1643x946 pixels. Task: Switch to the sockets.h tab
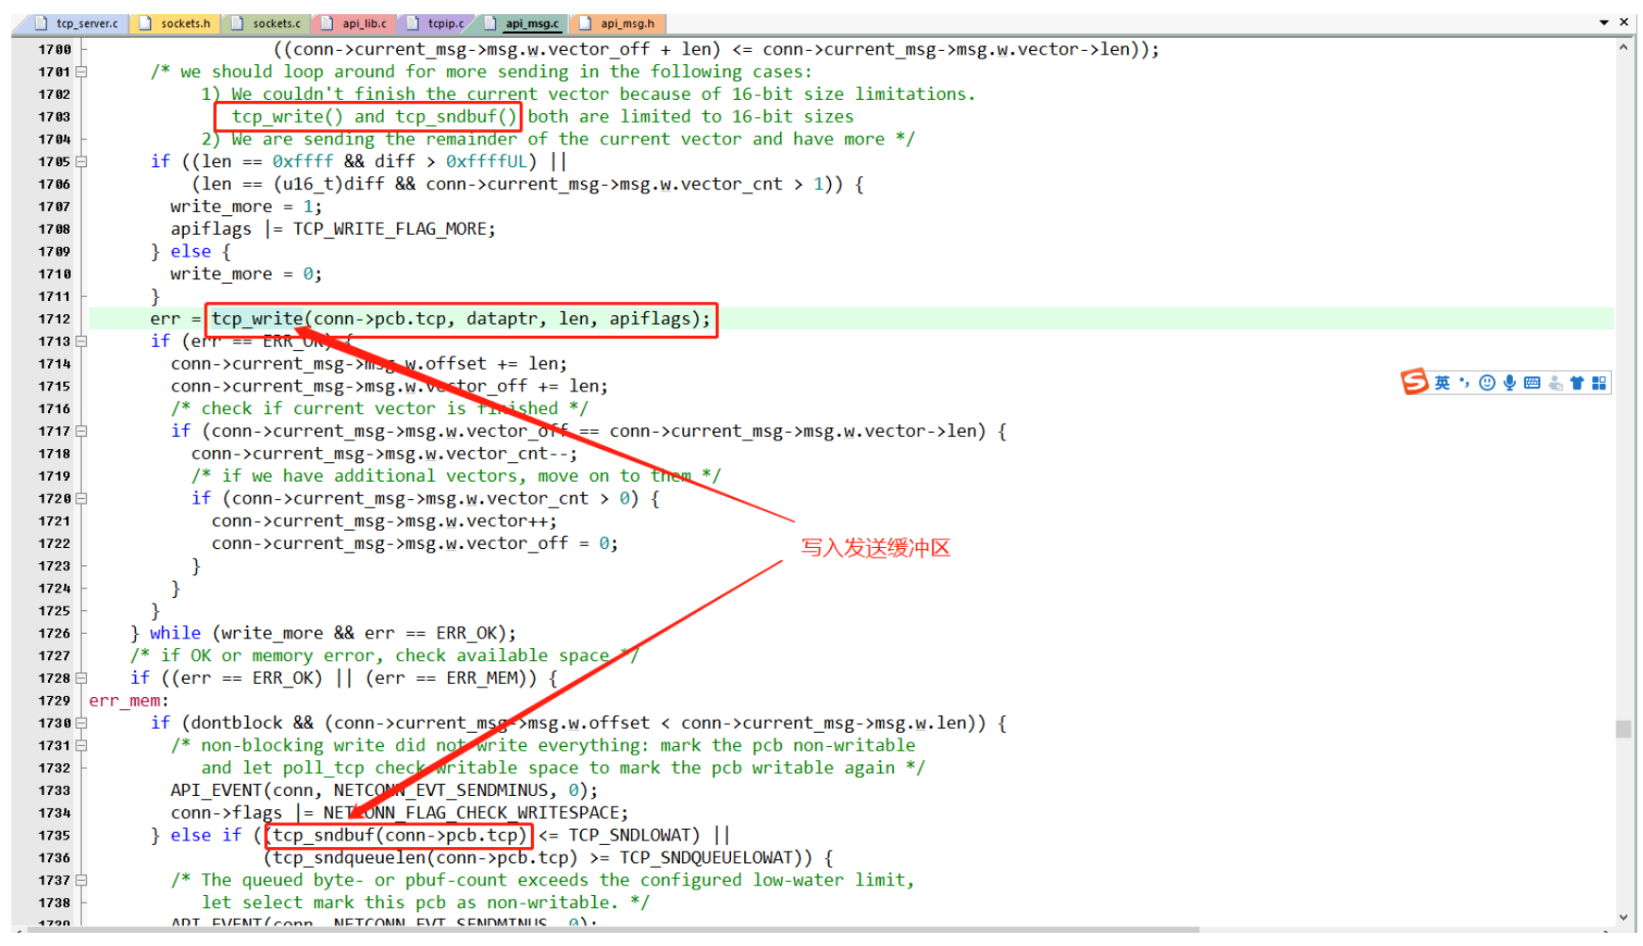tap(175, 24)
